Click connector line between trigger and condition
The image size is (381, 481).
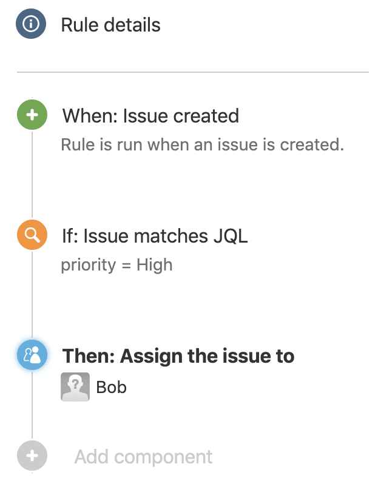coord(32,176)
